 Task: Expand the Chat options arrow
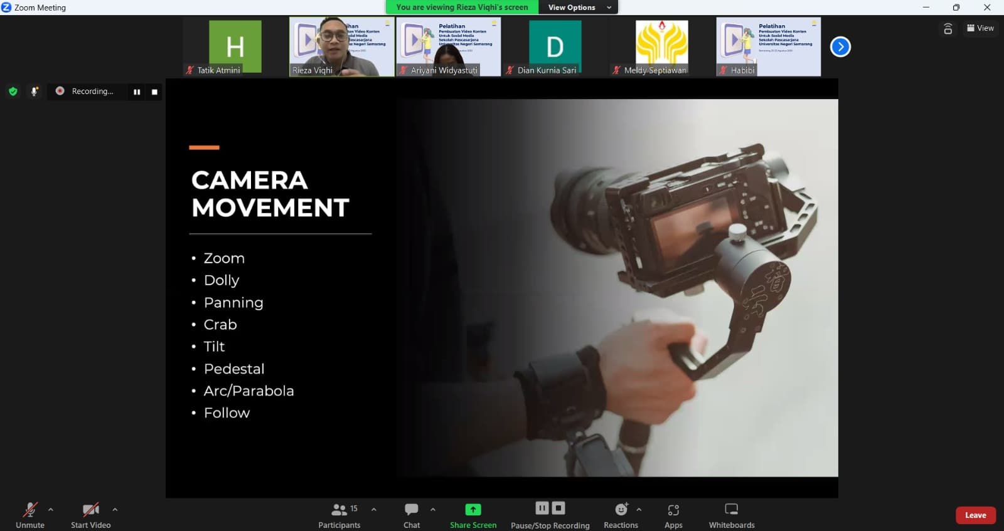(x=433, y=510)
